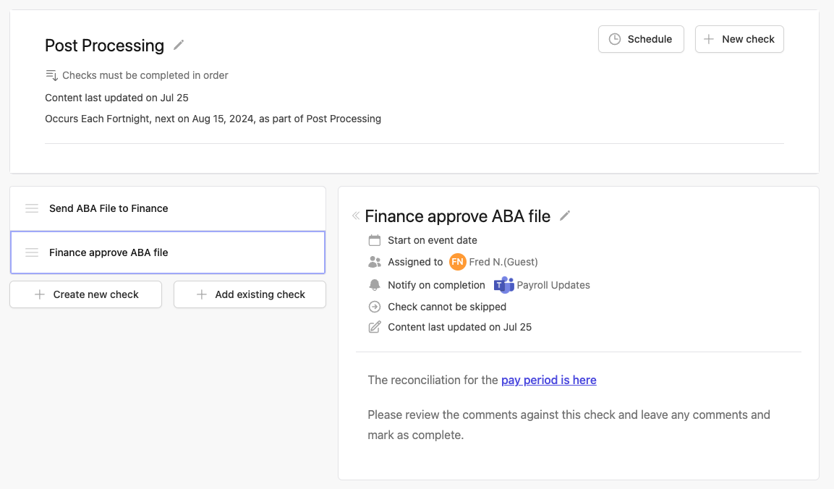Click the checks ordered sort icon
Screen dimensions: 834x489
coord(51,75)
